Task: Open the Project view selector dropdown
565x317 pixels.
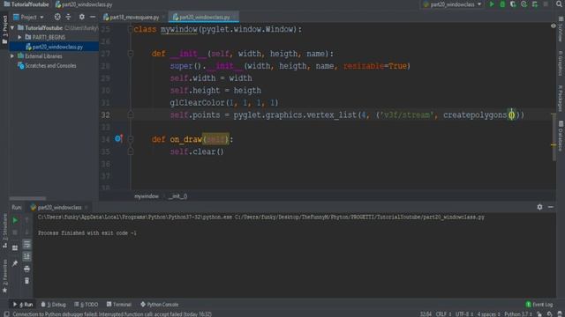Action: pyautogui.click(x=28, y=17)
